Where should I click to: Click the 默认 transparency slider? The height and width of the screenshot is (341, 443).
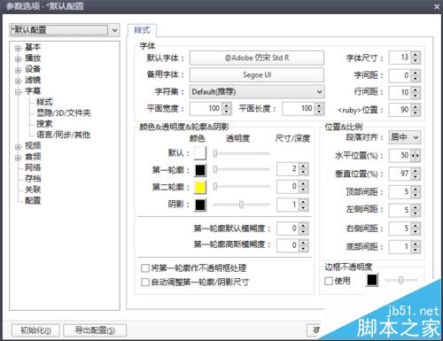tap(242, 153)
